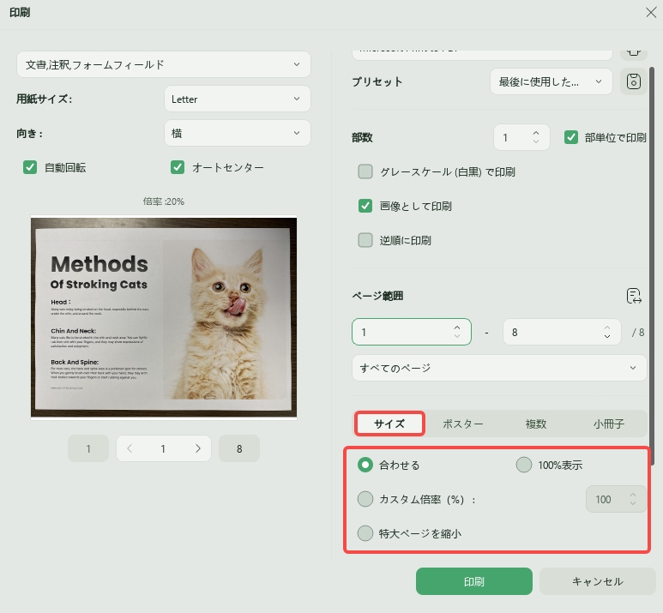Click the page range swap icon
Viewport: 663px width, 613px height.
click(x=633, y=296)
